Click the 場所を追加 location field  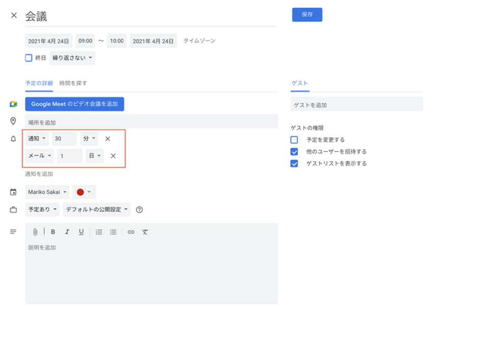point(151,122)
